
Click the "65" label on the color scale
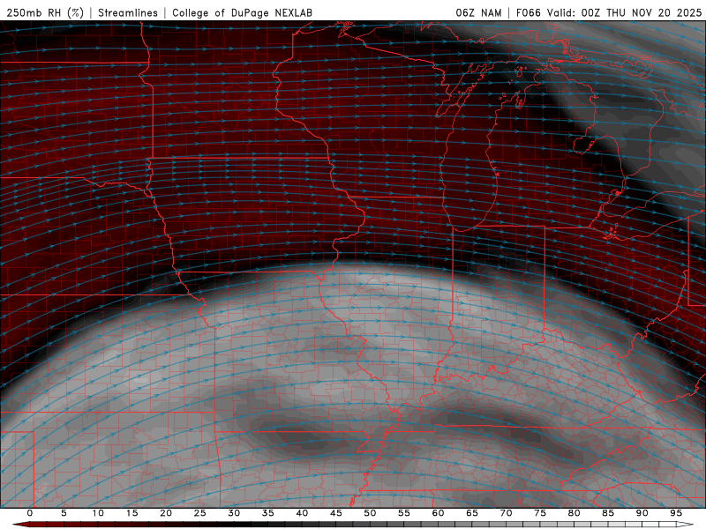[472, 513]
